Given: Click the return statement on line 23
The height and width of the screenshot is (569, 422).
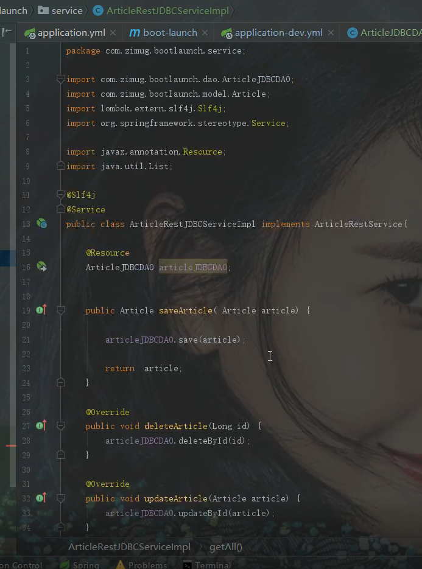Looking at the screenshot, I should tap(144, 368).
